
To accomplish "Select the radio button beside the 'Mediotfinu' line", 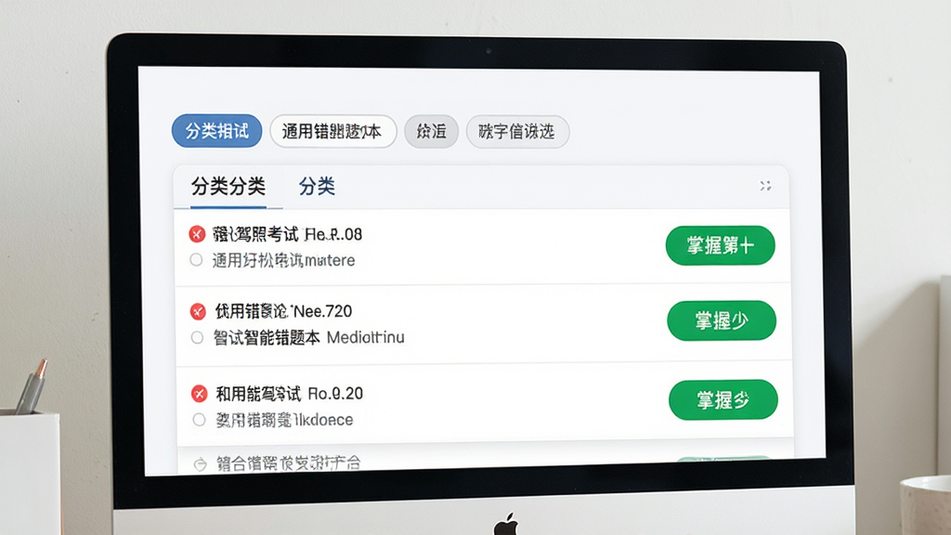I will tap(197, 337).
